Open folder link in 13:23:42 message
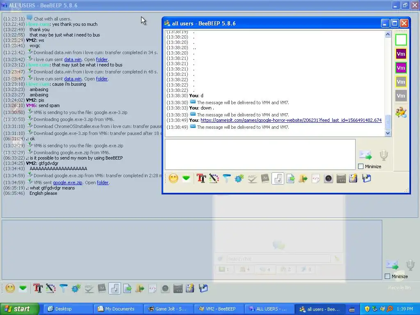 click(102, 59)
